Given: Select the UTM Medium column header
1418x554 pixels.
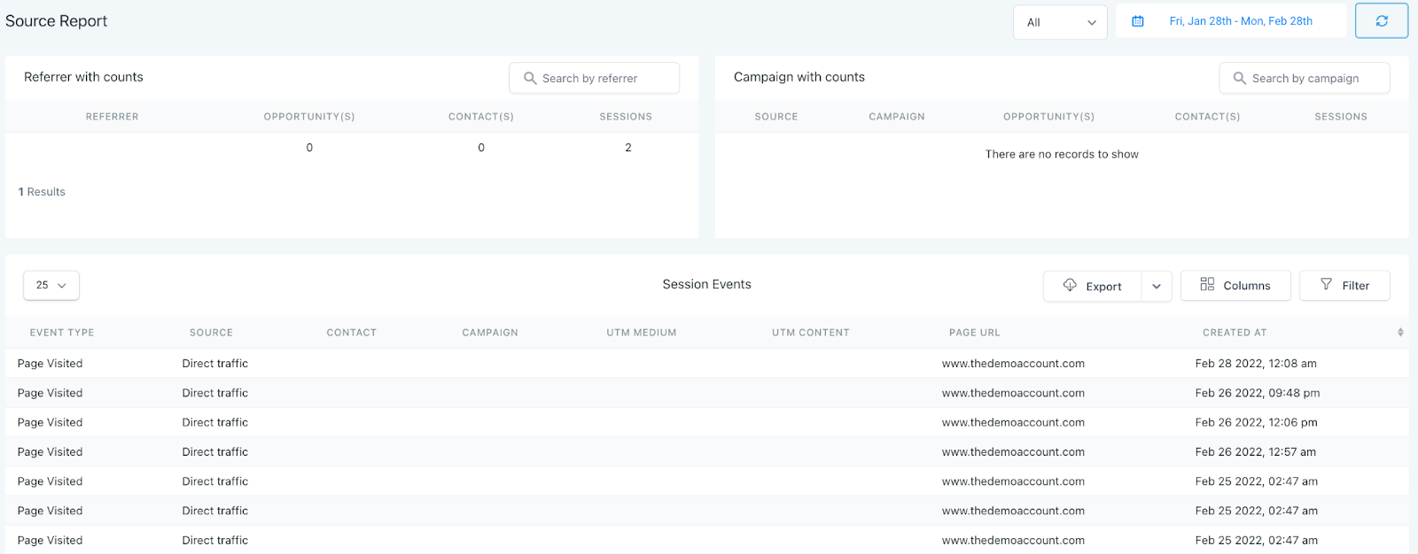Looking at the screenshot, I should click(641, 333).
